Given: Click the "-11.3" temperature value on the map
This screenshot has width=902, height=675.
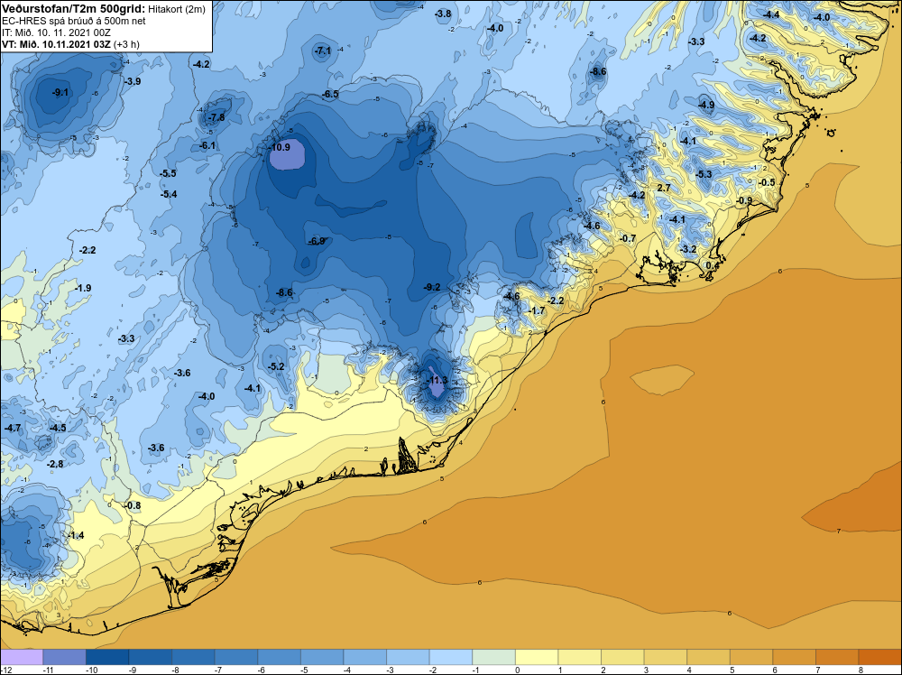Looking at the screenshot, I should pos(437,380).
